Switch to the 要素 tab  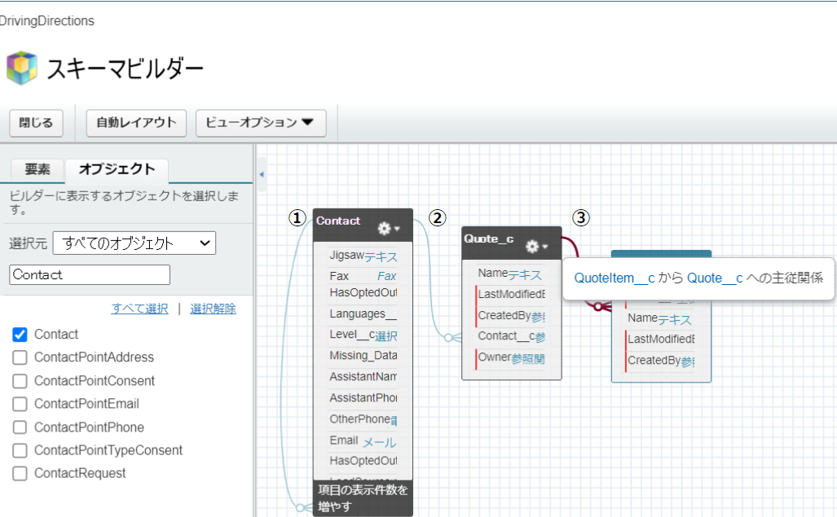pos(37,169)
